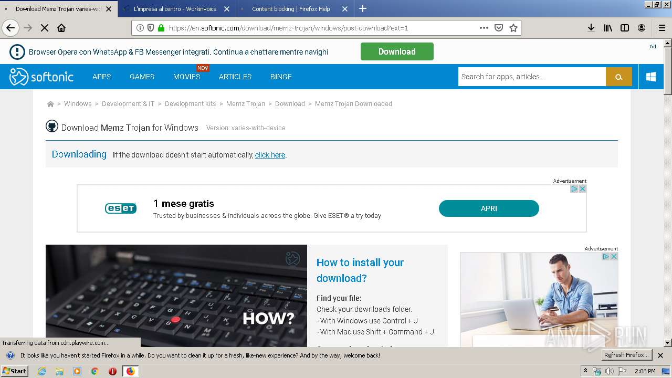672x378 pixels.
Task: Click the volume speaker tray icon
Action: (x=609, y=371)
